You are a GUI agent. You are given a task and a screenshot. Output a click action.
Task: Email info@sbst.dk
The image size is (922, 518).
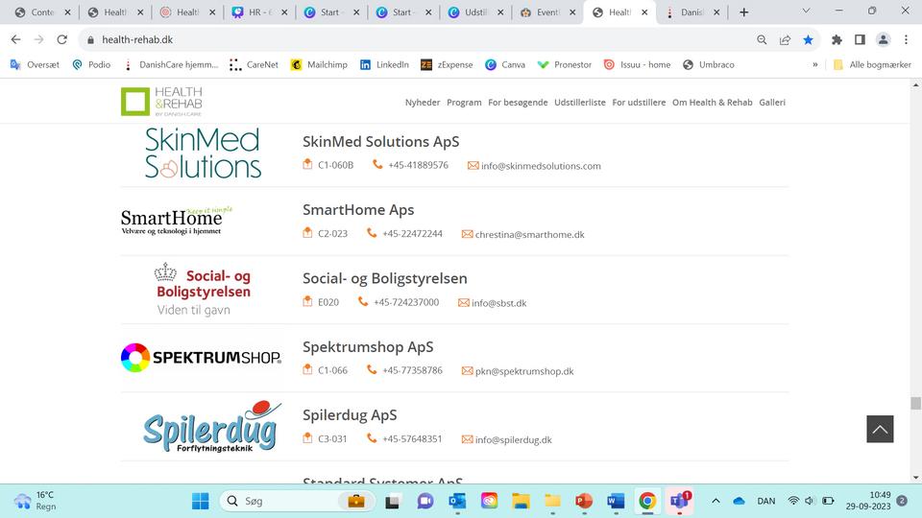pyautogui.click(x=498, y=303)
